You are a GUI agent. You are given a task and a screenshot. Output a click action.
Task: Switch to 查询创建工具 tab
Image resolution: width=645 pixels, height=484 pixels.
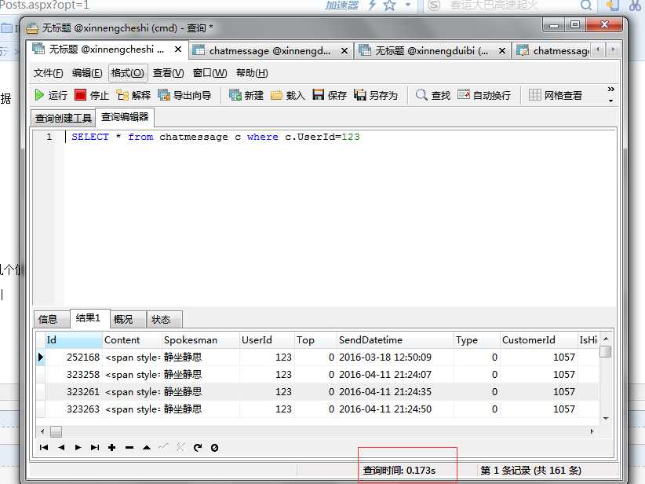click(x=63, y=118)
